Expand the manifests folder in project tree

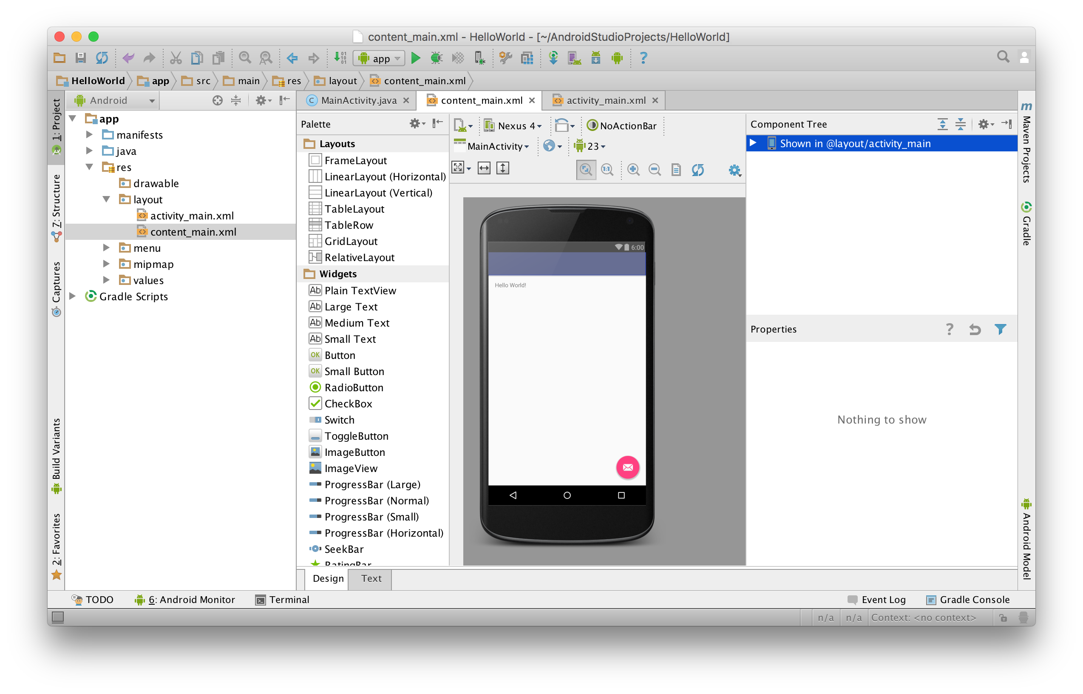89,135
